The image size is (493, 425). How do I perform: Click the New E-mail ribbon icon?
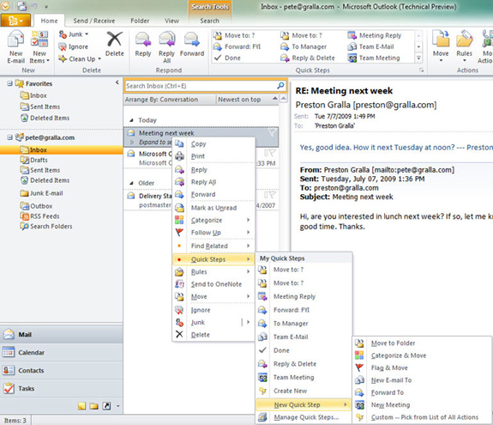[x=15, y=46]
